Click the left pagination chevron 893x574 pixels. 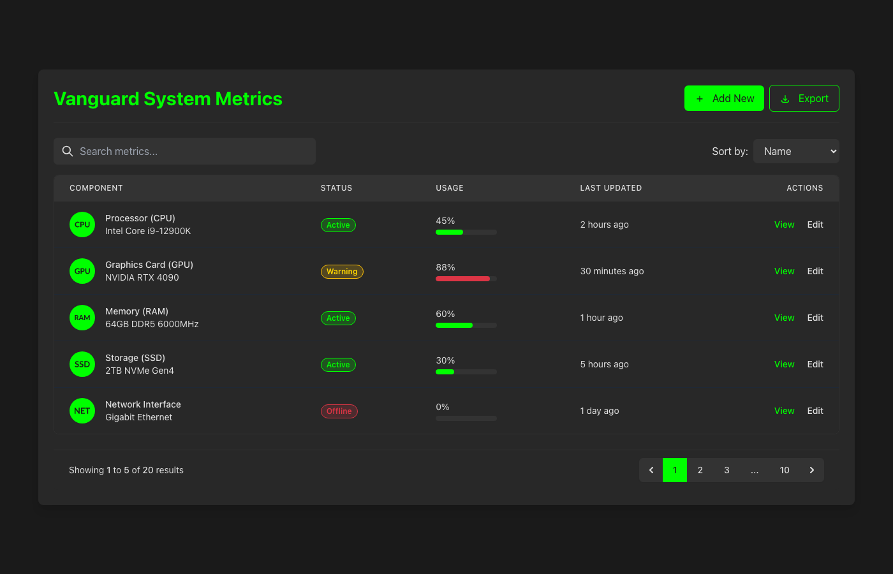(651, 469)
